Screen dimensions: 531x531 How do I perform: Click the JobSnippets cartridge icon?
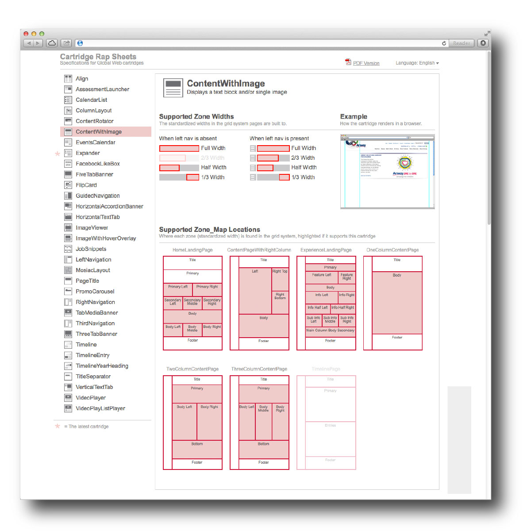(68, 249)
